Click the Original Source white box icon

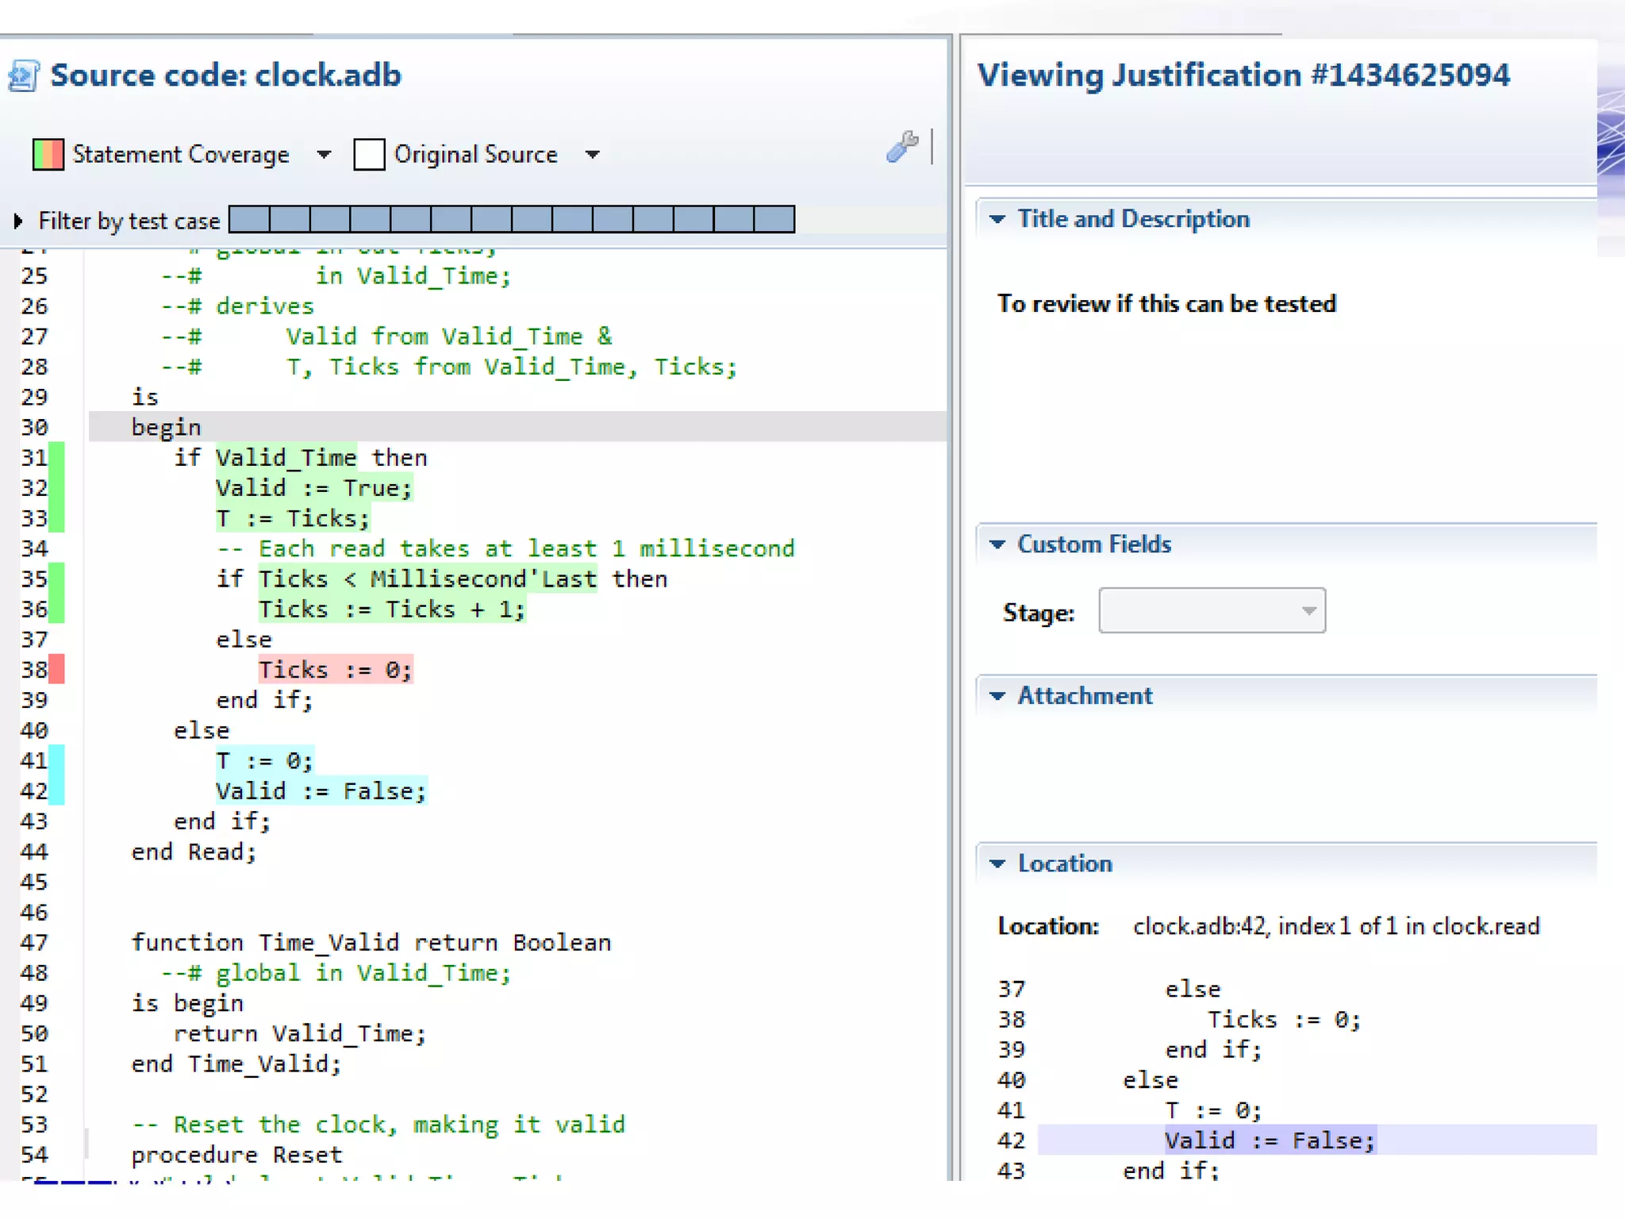[369, 154]
